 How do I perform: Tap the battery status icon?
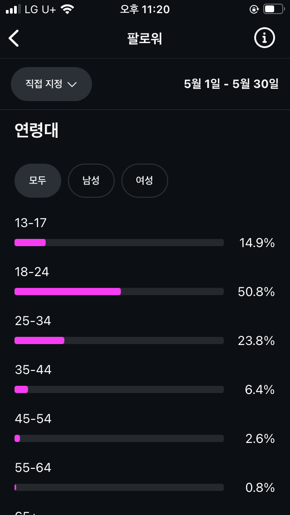pos(274,9)
